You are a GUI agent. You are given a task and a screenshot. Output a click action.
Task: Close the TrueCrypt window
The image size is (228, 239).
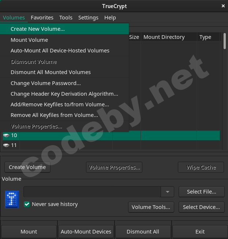(x=223, y=6)
